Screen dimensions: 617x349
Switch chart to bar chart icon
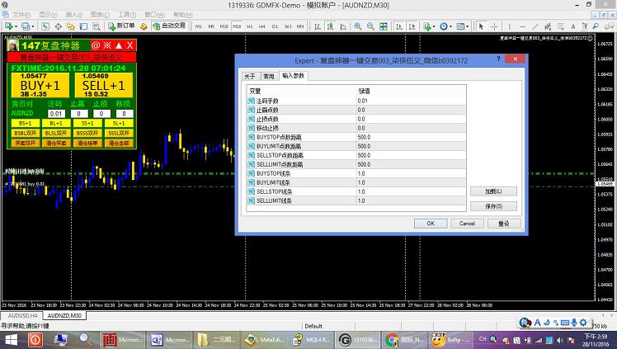(x=317, y=26)
